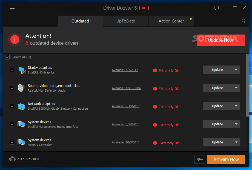Click the orange Activate Now button

(226, 159)
